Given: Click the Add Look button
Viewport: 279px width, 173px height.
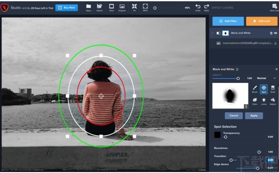Looking at the screenshot, I should (x=262, y=21).
